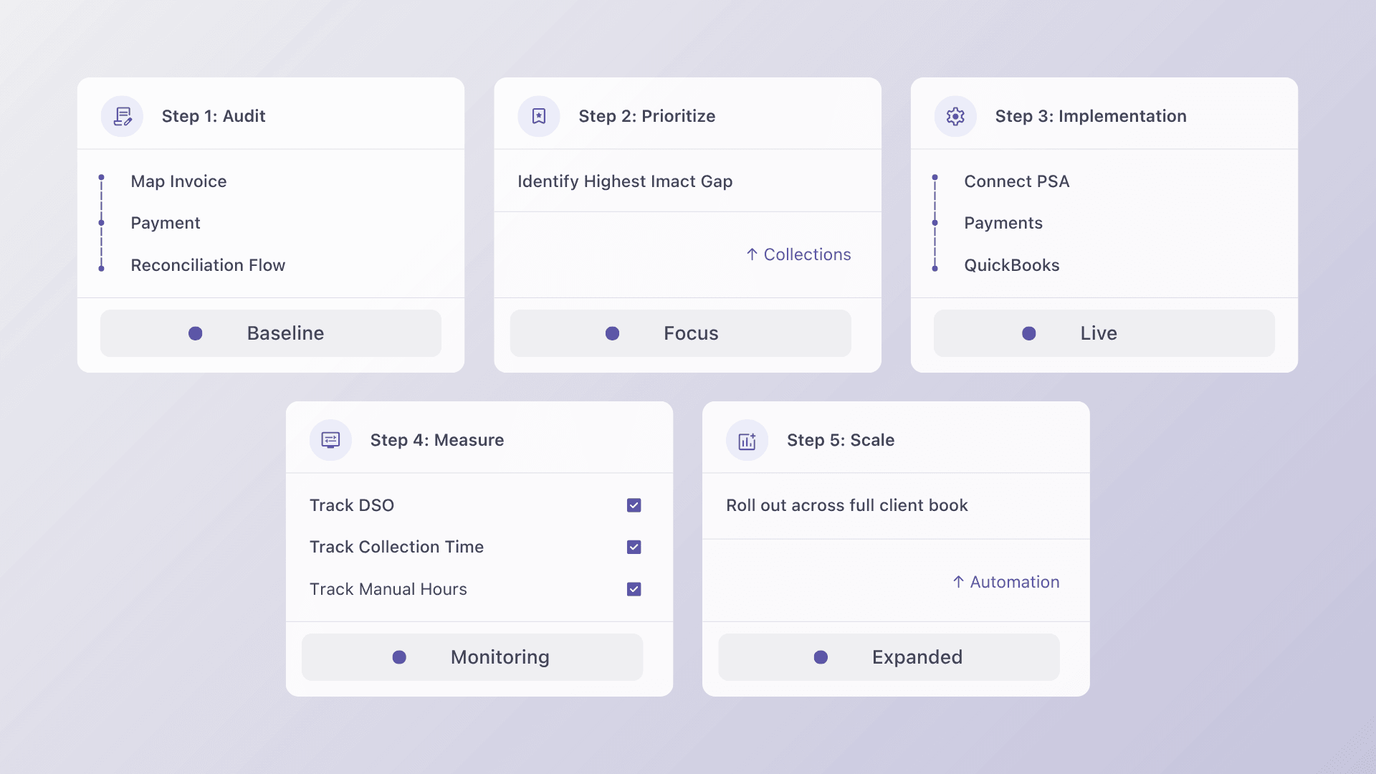Screen dimensions: 1376x774
Task: Click the Step 1 Audit document icon
Action: click(122, 116)
